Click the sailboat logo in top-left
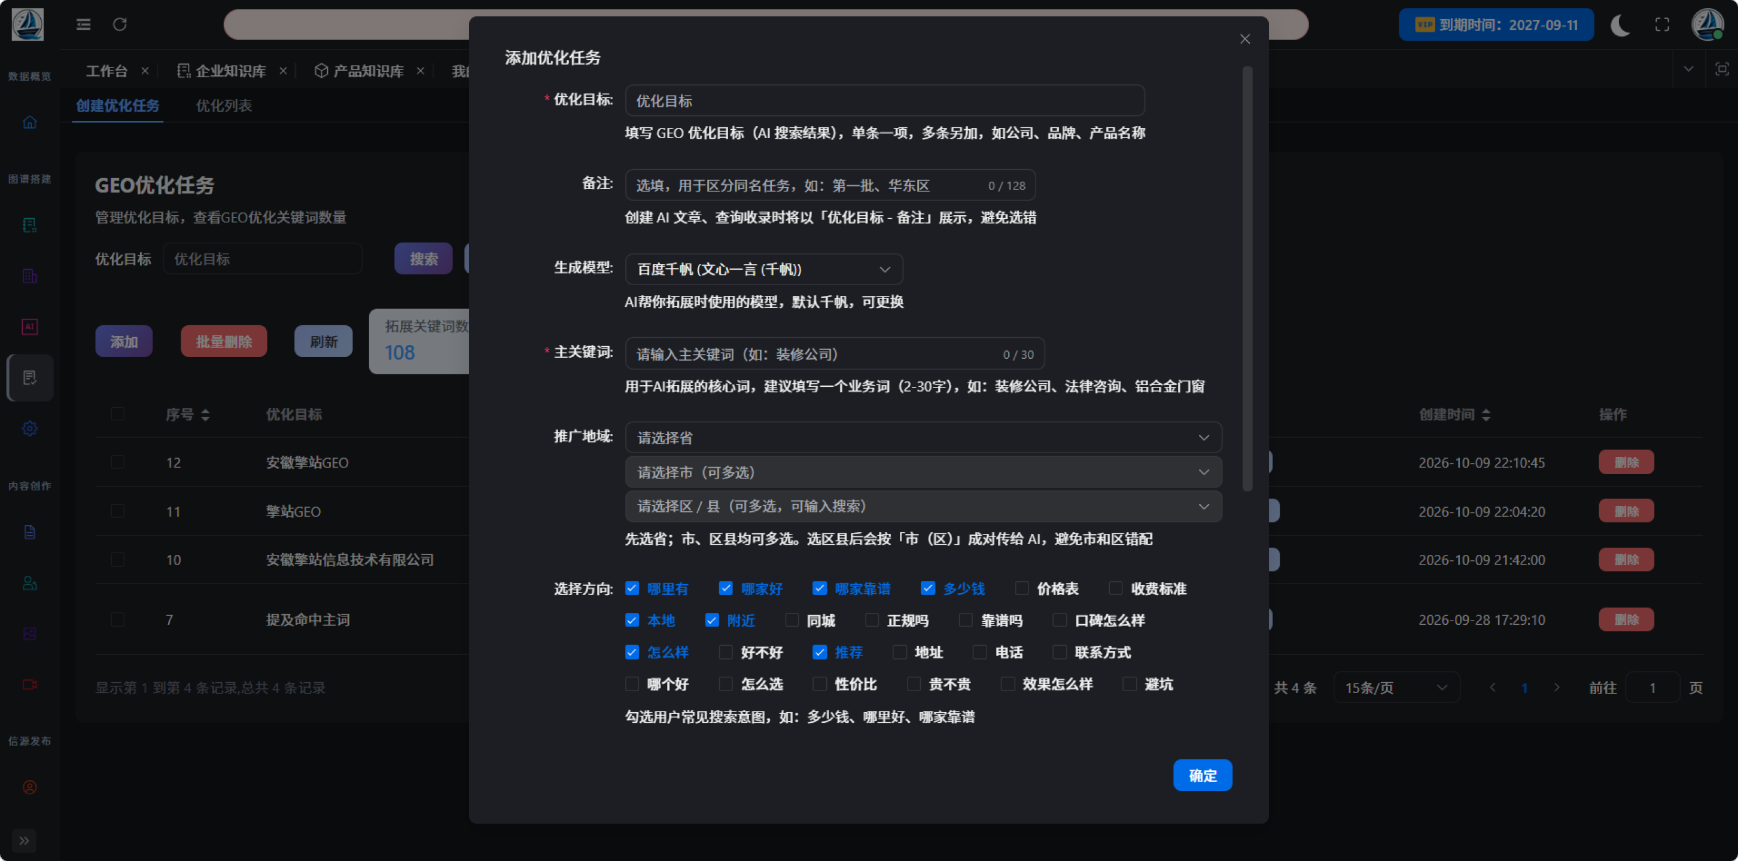This screenshot has height=861, width=1738. [x=28, y=25]
